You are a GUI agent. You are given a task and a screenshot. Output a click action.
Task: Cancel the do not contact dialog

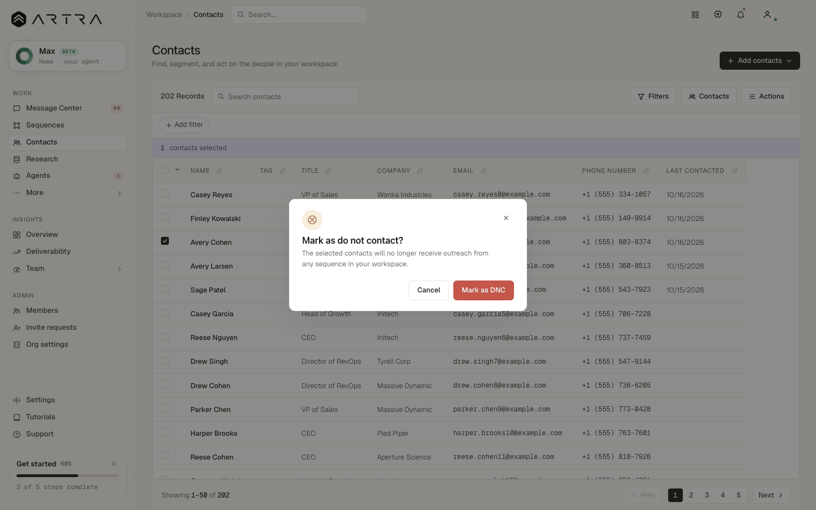[x=428, y=290]
